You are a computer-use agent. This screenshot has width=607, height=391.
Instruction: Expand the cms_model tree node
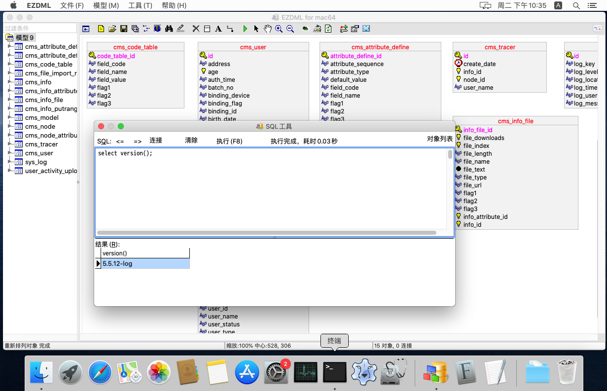coord(9,117)
